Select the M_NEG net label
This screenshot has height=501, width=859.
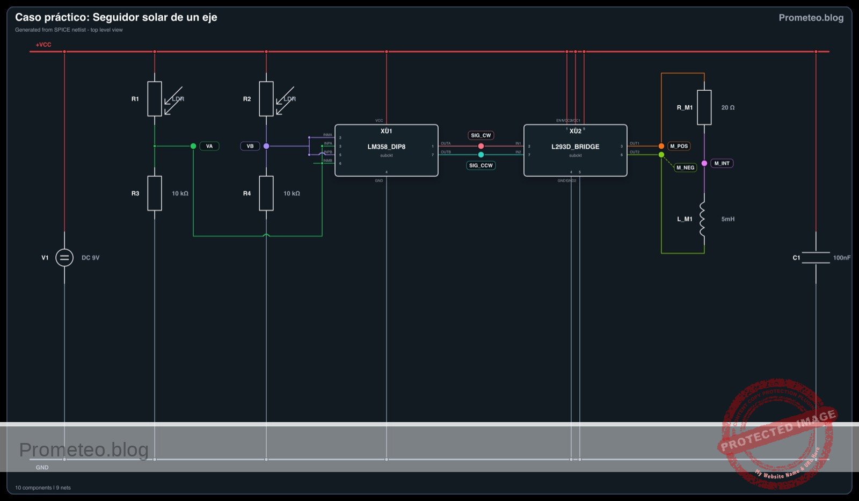point(685,168)
